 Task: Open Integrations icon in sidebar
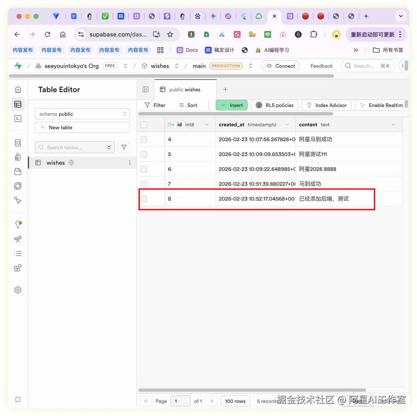(18, 268)
